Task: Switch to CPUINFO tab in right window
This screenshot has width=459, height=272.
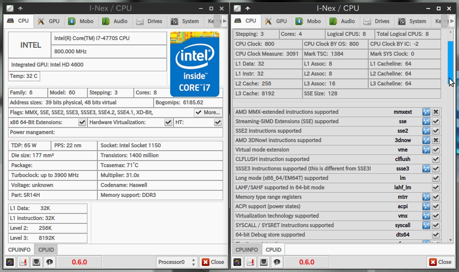Action: [246, 250]
